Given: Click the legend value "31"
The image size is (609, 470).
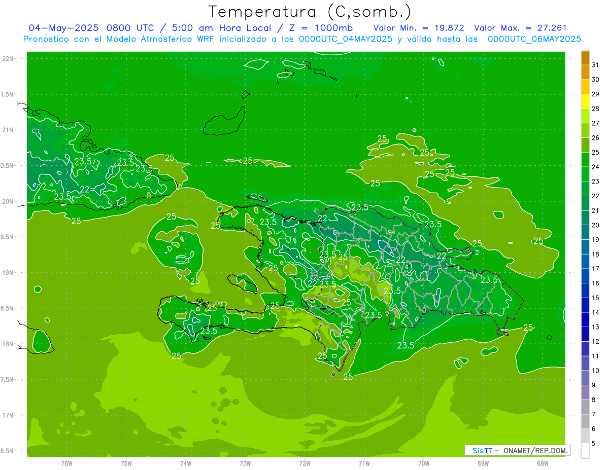Looking at the screenshot, I should (595, 65).
